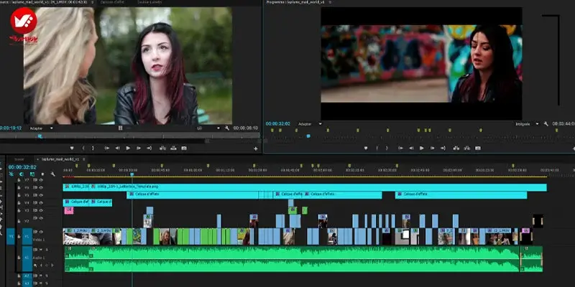Play the sequence in the Program monitor
The height and width of the screenshot is (287, 575).
click(422, 148)
